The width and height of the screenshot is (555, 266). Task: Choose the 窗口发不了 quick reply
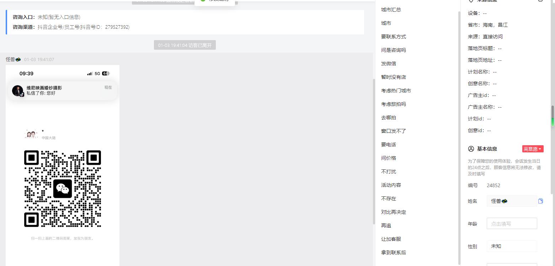click(394, 131)
